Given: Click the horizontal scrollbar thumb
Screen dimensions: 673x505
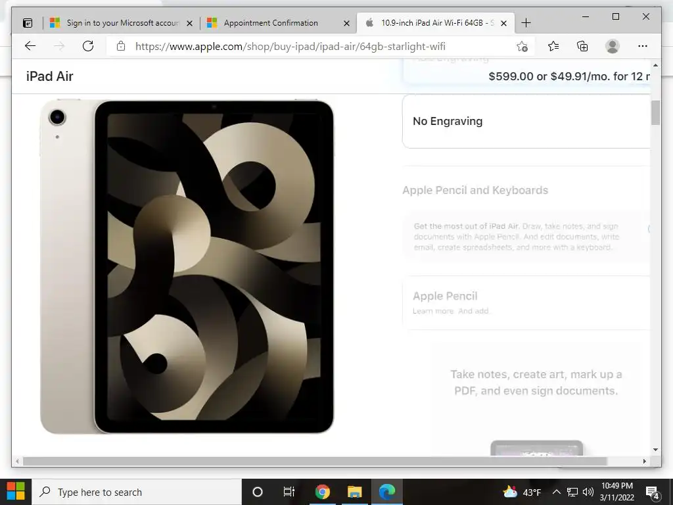Looking at the screenshot, I should coord(315,461).
